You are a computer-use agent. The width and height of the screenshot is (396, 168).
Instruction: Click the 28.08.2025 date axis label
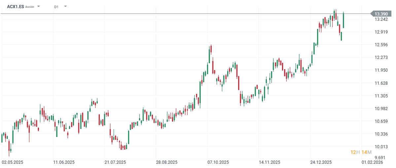pos(167,162)
